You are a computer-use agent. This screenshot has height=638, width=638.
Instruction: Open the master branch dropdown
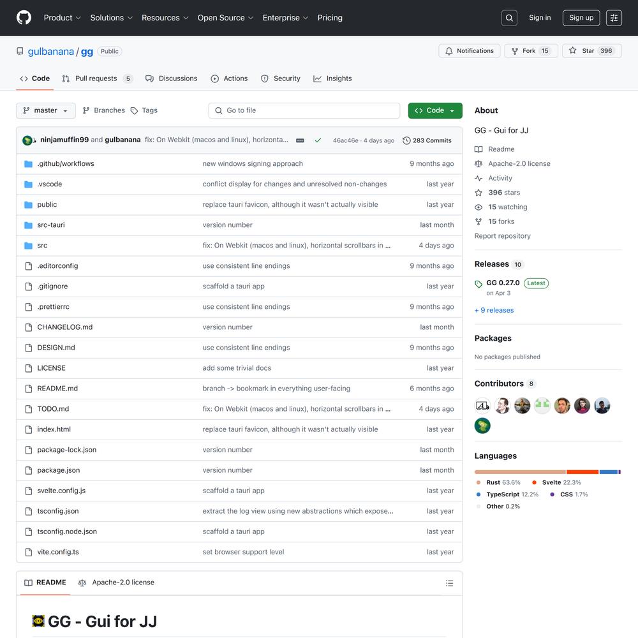tap(46, 110)
